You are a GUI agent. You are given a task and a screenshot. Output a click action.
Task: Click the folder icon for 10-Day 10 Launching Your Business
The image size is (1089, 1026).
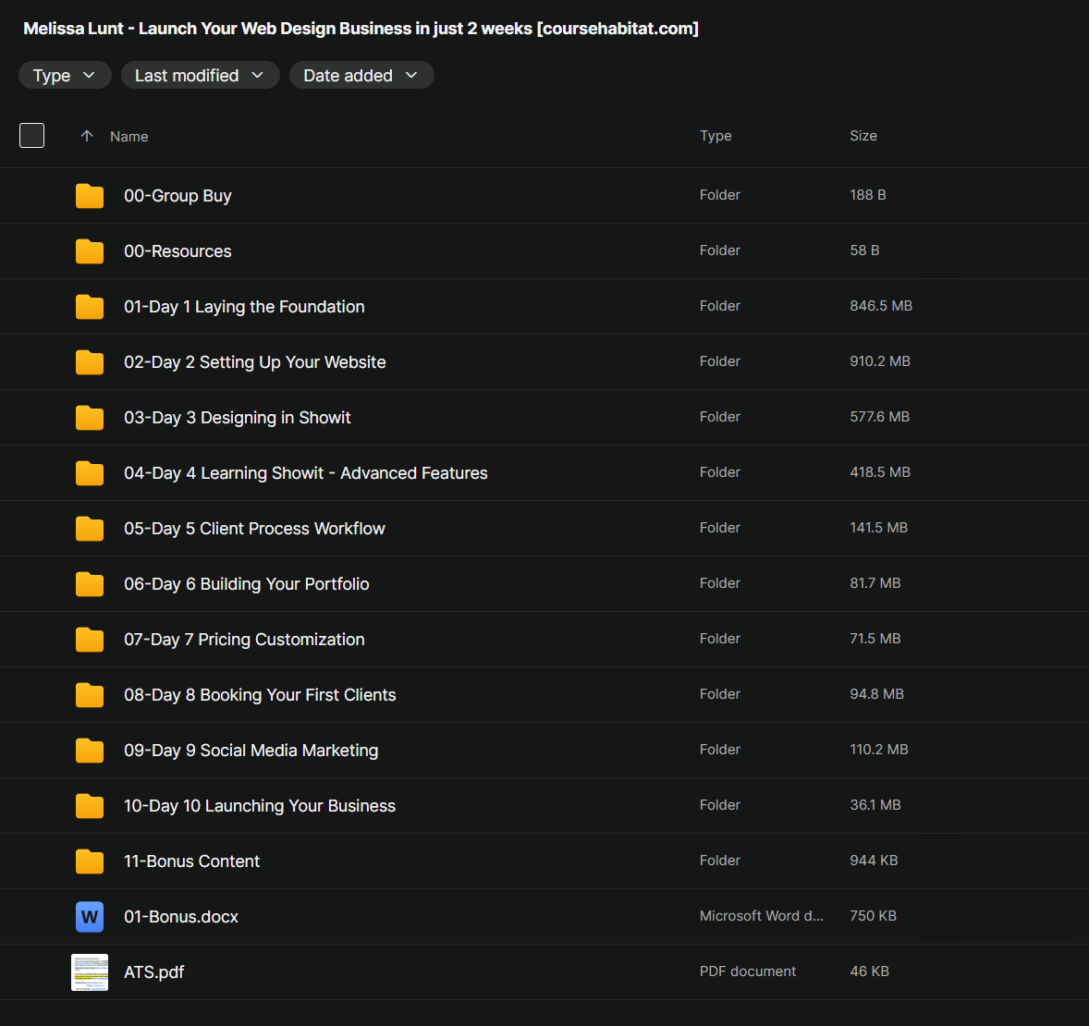point(90,806)
